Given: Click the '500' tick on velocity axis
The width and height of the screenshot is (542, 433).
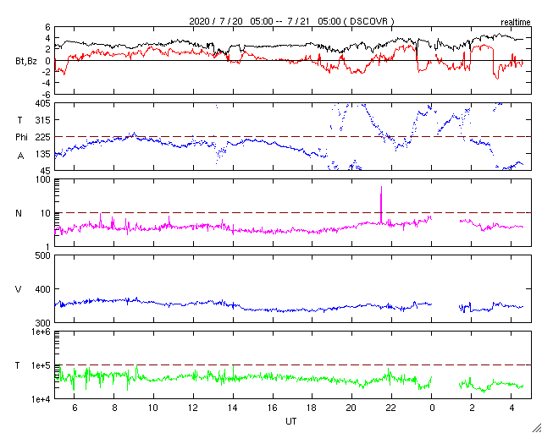Looking at the screenshot, I should tap(43, 255).
